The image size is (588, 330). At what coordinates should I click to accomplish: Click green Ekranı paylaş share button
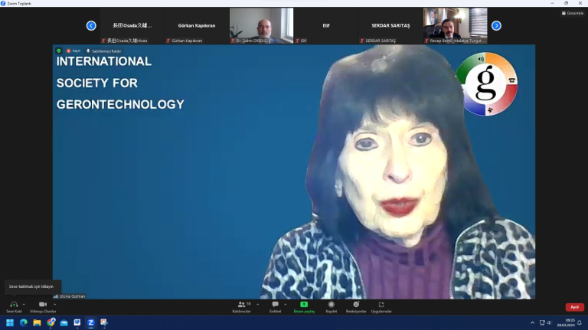(x=304, y=305)
